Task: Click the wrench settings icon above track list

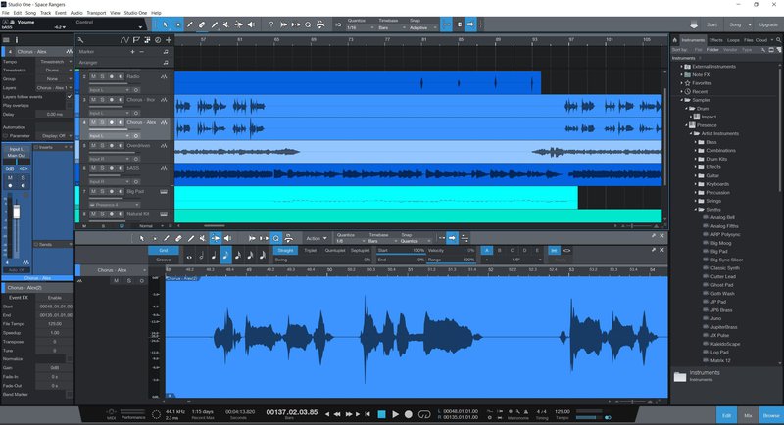Action: click(80, 40)
